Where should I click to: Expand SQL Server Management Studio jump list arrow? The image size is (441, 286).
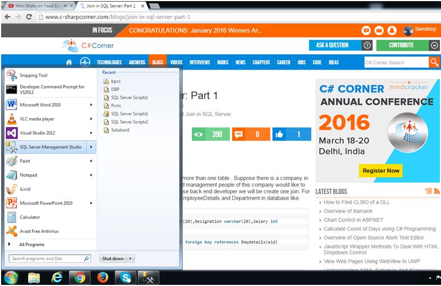(91, 147)
